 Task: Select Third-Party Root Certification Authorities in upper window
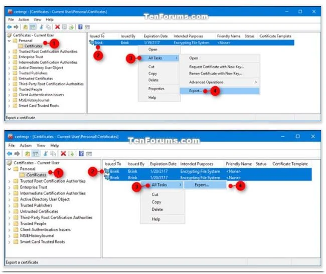click(51, 84)
